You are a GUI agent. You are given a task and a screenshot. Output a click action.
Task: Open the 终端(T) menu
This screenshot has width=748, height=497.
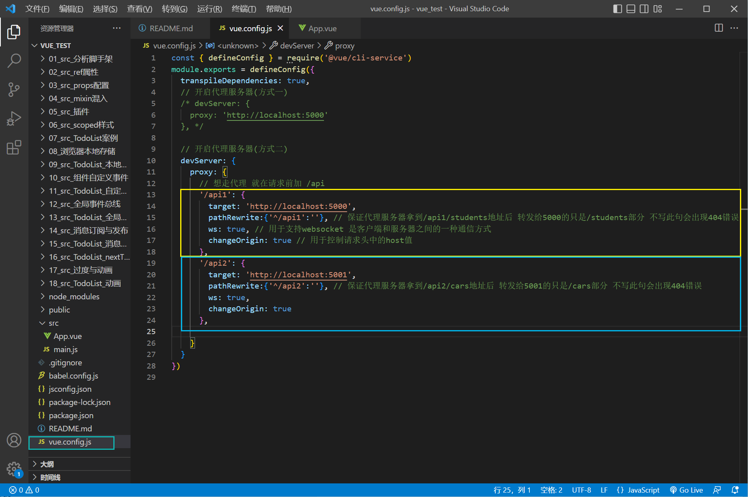(x=244, y=9)
